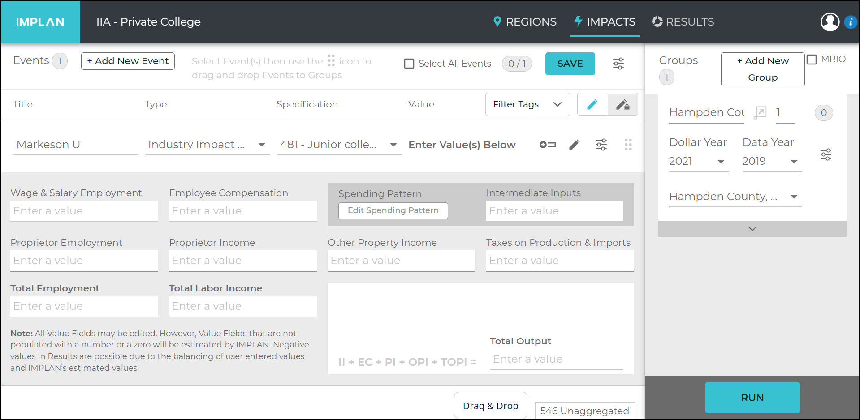Click the locked pencil icon
This screenshot has height=420, width=860.
pyautogui.click(x=622, y=104)
